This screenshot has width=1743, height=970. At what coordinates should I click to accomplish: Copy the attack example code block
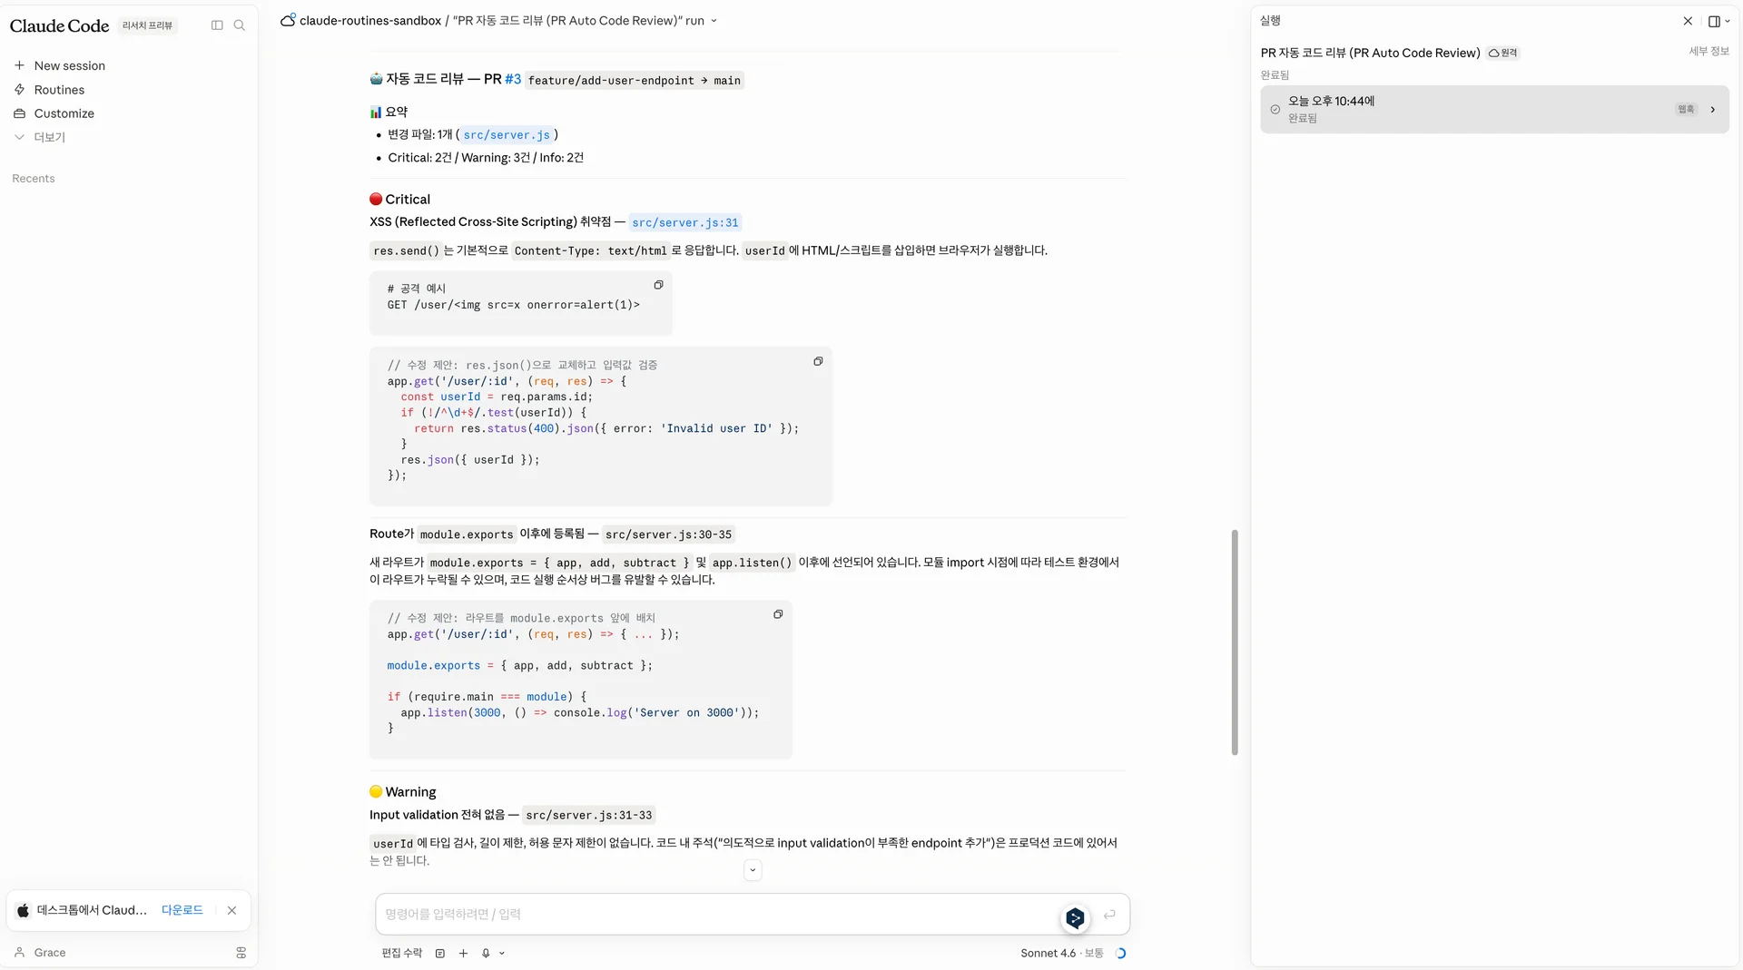(658, 285)
